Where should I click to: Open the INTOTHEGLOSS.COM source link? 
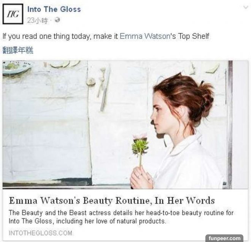tap(40, 233)
